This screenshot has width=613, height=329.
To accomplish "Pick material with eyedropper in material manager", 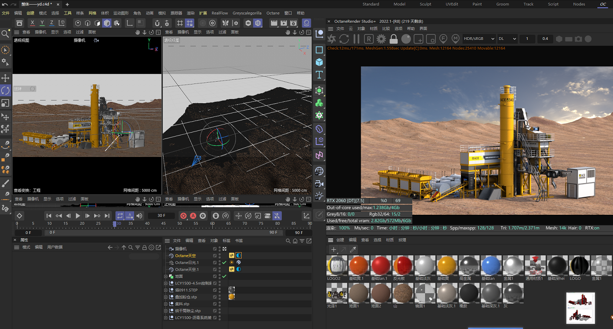I will click(x=353, y=250).
